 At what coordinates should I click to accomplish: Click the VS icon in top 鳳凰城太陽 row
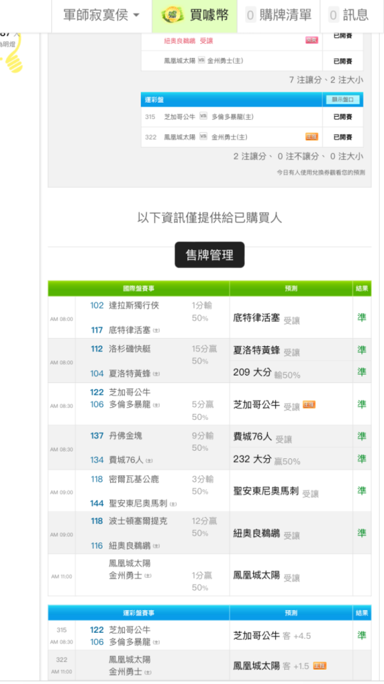point(202,60)
